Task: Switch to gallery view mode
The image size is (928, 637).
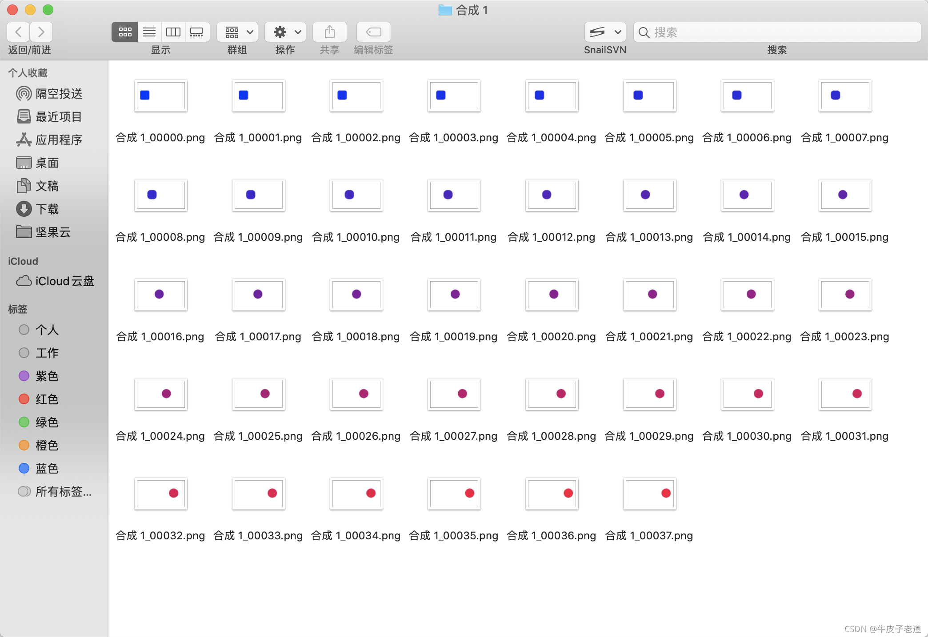Action: click(196, 32)
